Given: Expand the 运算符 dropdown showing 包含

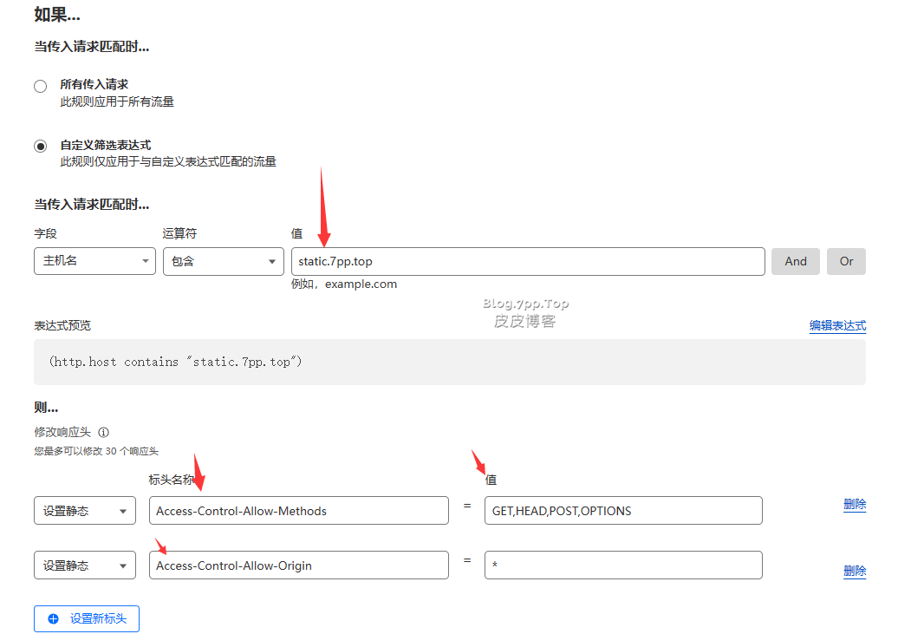Looking at the screenshot, I should [x=223, y=261].
